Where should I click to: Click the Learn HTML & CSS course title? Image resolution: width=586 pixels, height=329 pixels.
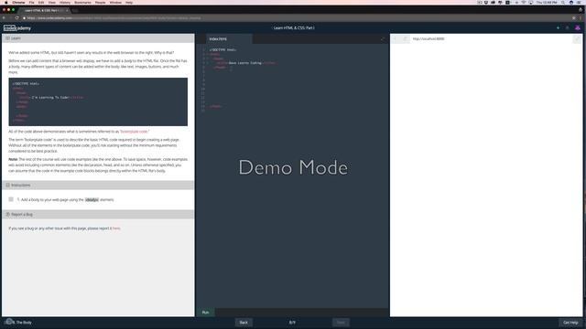[x=293, y=28]
